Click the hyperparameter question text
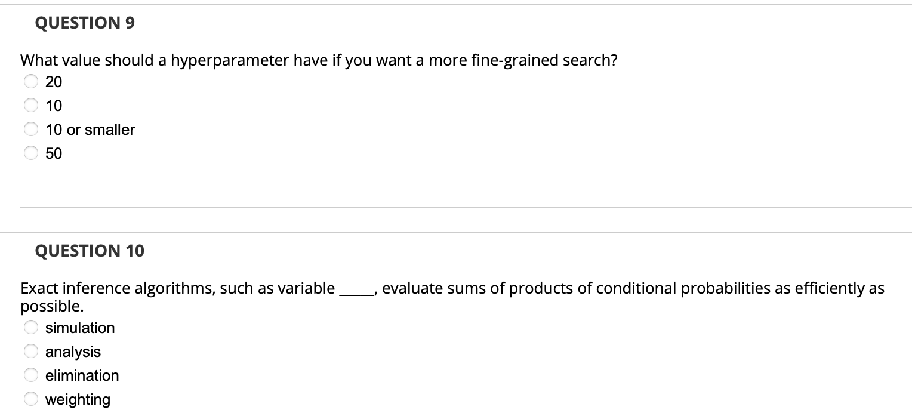Image resolution: width=912 pixels, height=419 pixels. 319,60
